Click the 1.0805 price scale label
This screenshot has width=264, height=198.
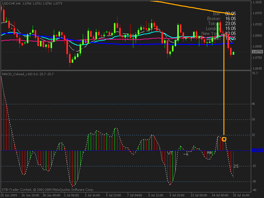[x=257, y=47]
